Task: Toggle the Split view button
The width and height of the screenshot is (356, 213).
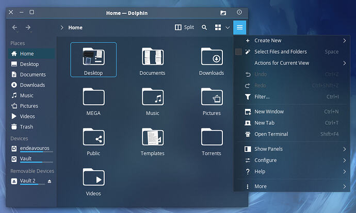Action: (184, 27)
